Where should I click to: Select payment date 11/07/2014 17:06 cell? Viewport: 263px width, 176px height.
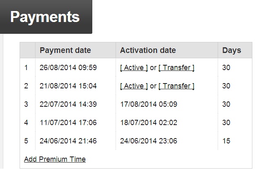68,123
